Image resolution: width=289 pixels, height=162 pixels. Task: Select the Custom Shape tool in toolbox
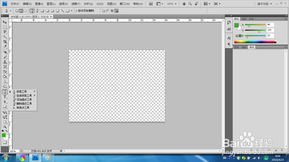pos(5,107)
